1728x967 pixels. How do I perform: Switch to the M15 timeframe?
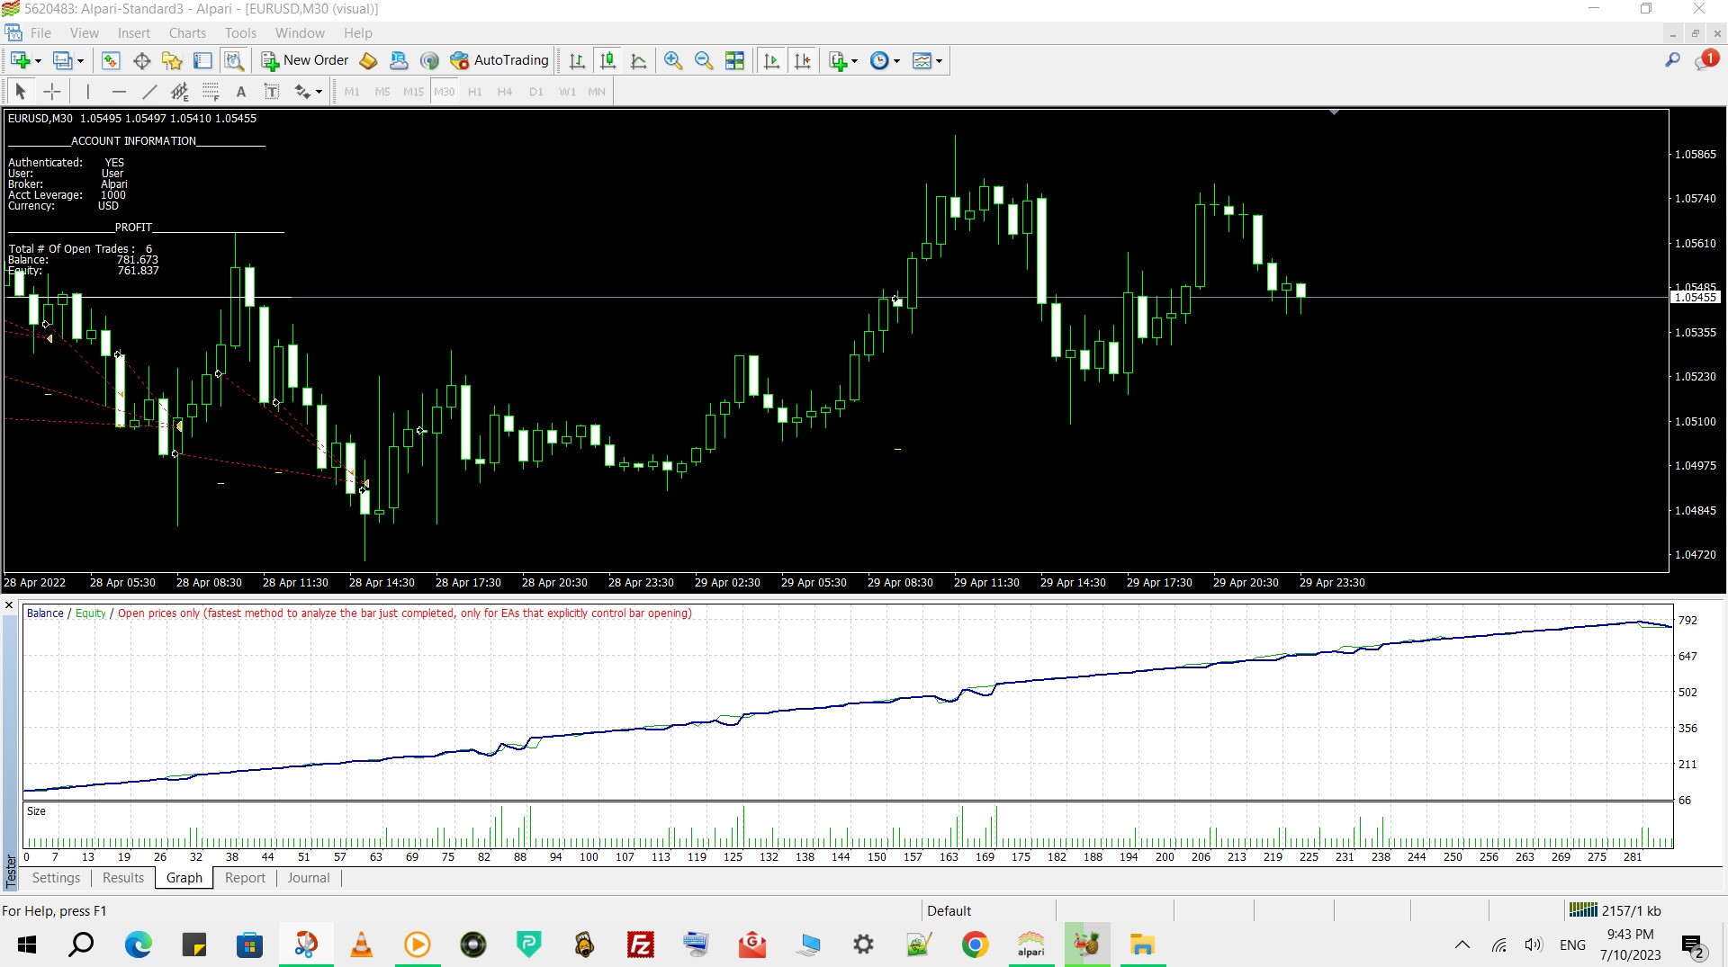coord(413,92)
